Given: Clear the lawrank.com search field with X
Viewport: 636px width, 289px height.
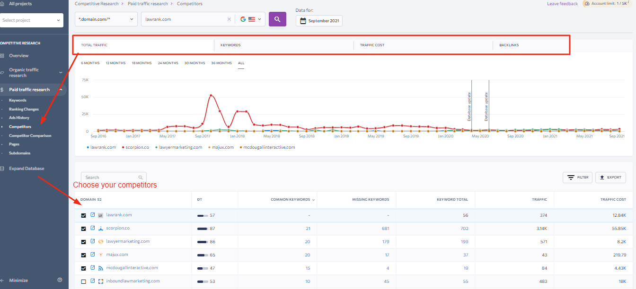Looking at the screenshot, I should [230, 19].
